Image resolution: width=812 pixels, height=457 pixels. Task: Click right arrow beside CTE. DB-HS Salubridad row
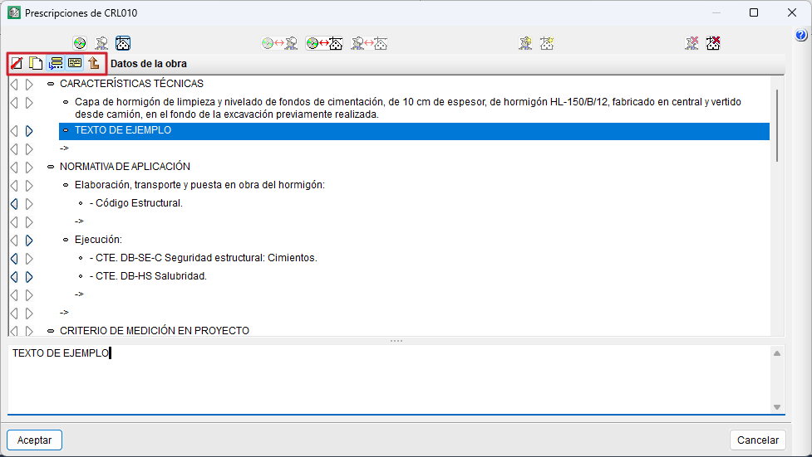(x=29, y=277)
